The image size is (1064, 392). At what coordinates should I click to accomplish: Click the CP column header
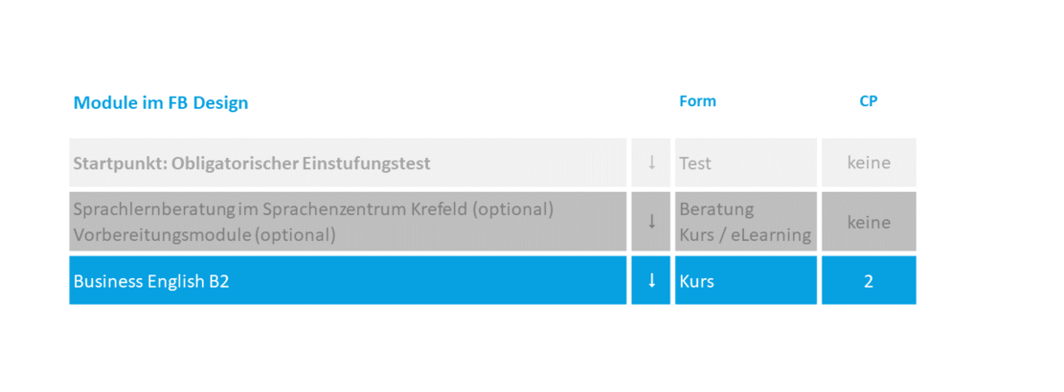point(869,101)
